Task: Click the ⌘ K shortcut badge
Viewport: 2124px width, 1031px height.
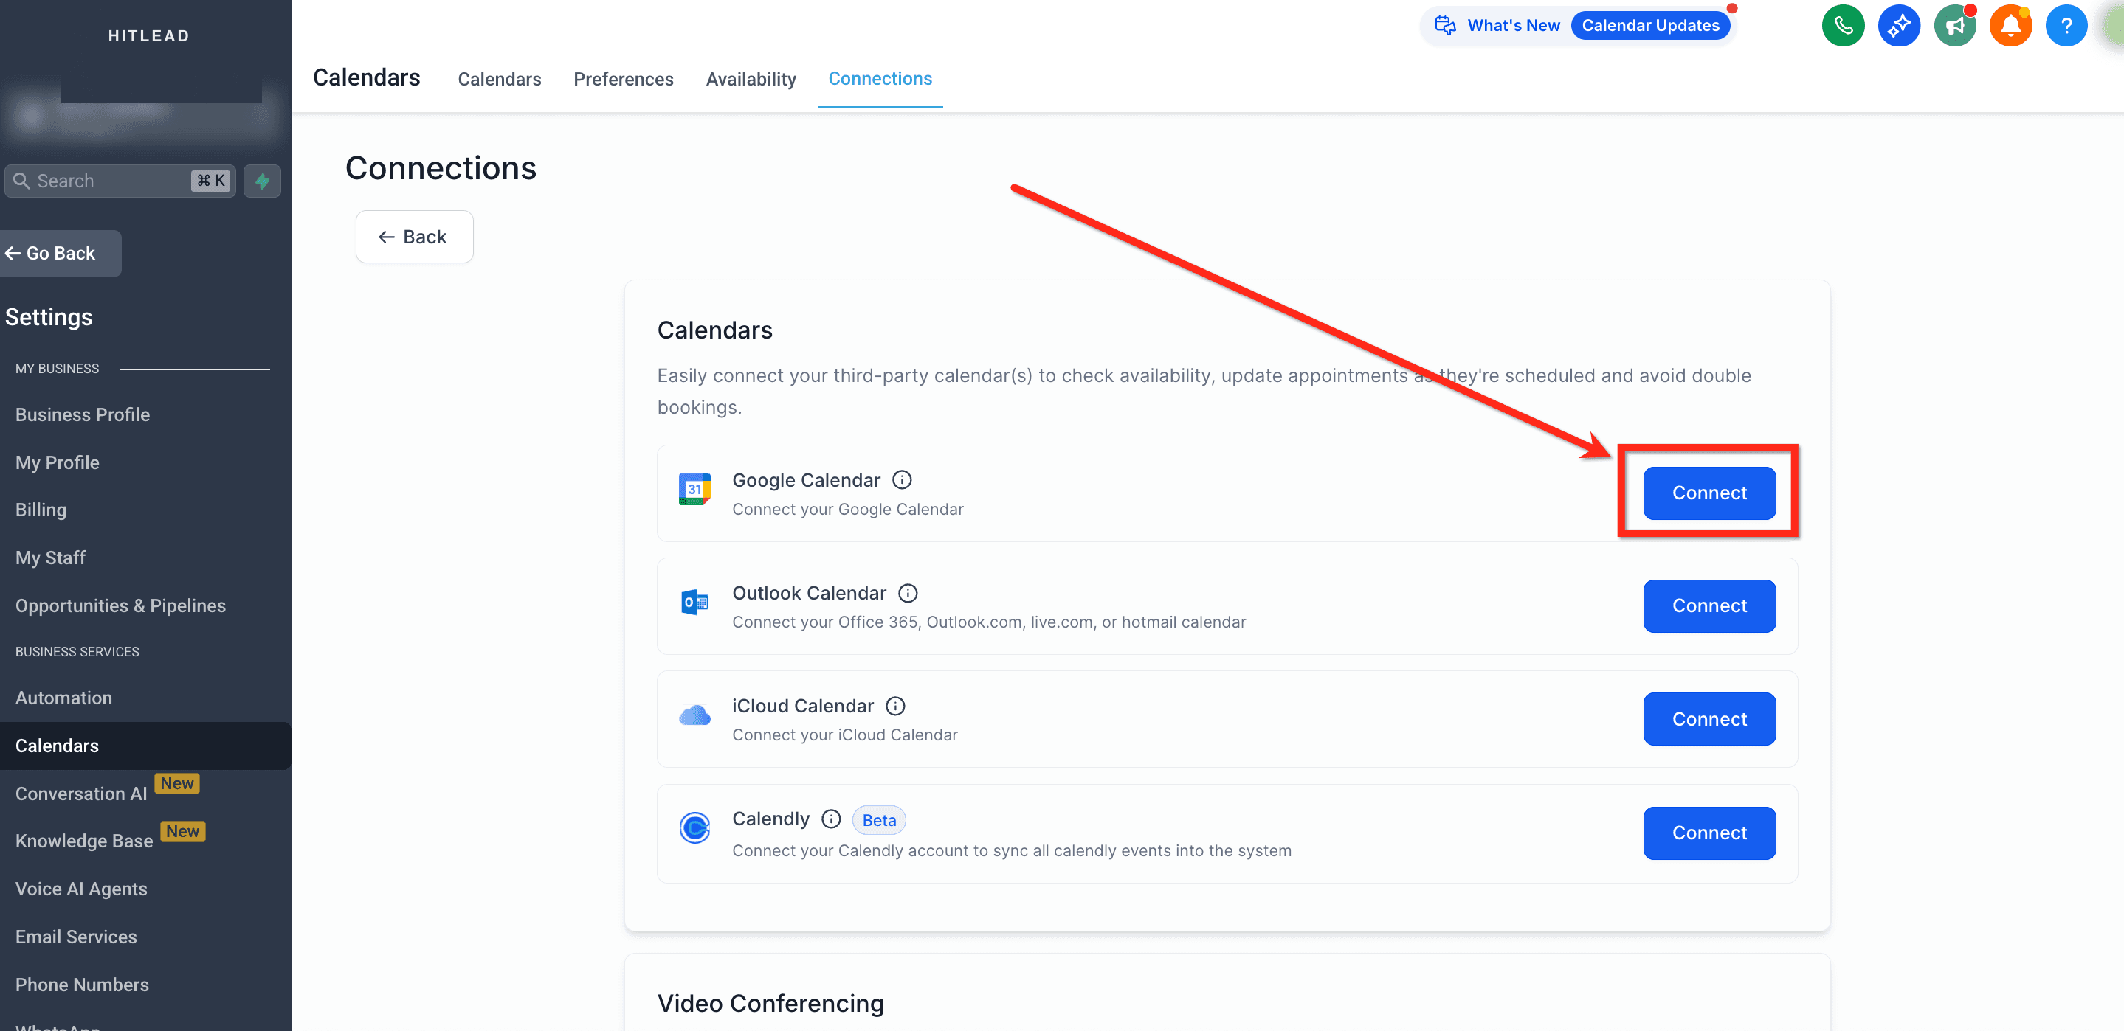Action: click(x=210, y=181)
